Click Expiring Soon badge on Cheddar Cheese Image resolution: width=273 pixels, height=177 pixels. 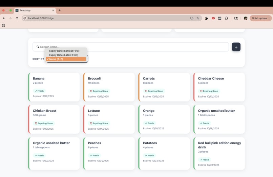(x=209, y=91)
